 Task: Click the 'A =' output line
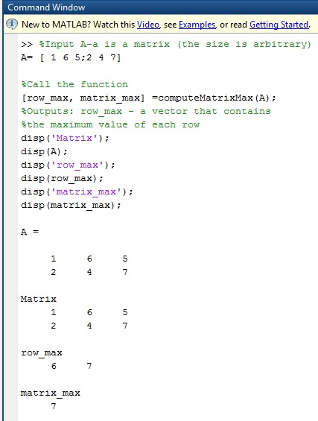point(30,232)
